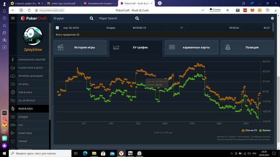This screenshot has height=157, width=280.
Task: Click the -$3.31 result cell
Action: click(266, 28)
